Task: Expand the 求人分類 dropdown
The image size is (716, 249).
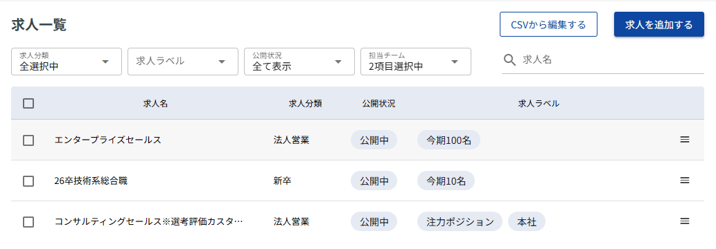Action: 67,62
